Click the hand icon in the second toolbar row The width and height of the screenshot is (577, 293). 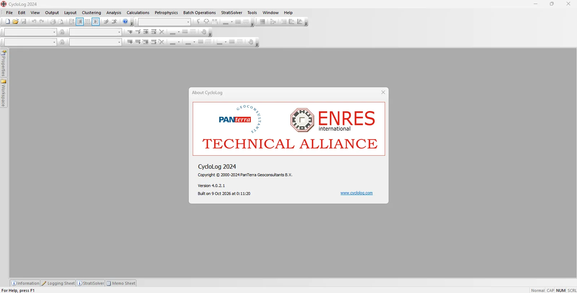[204, 32]
